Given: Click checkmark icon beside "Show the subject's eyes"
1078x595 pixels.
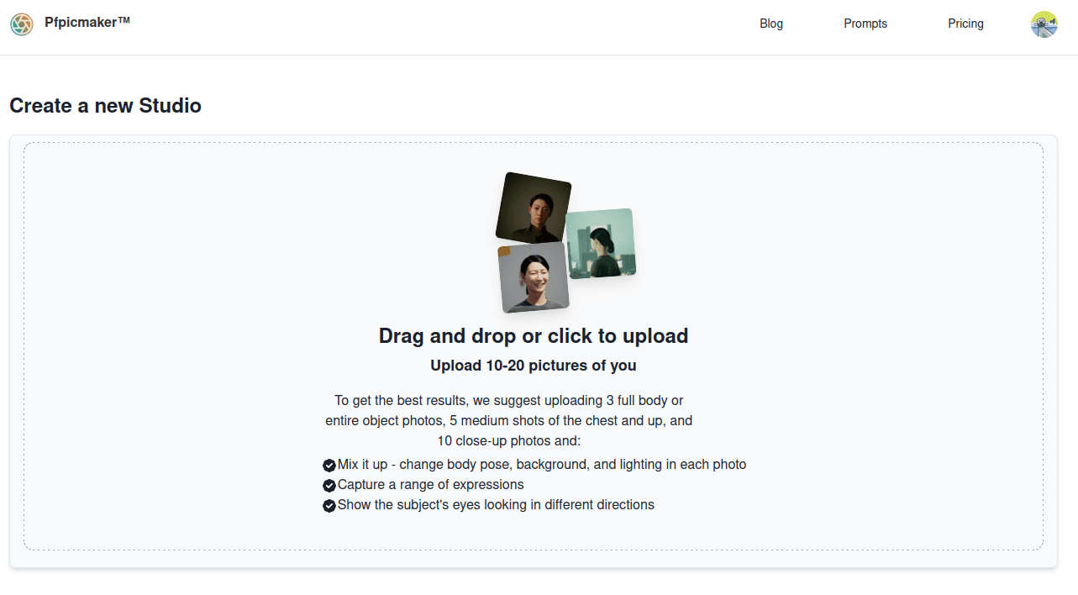Looking at the screenshot, I should (x=329, y=506).
